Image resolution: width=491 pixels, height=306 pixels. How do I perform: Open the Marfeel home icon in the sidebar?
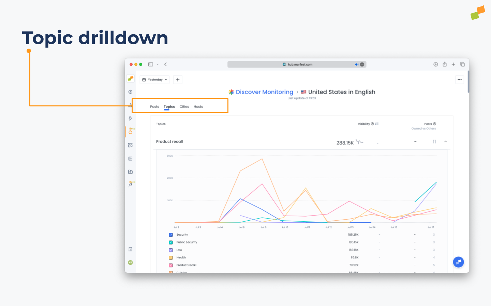tap(130, 78)
